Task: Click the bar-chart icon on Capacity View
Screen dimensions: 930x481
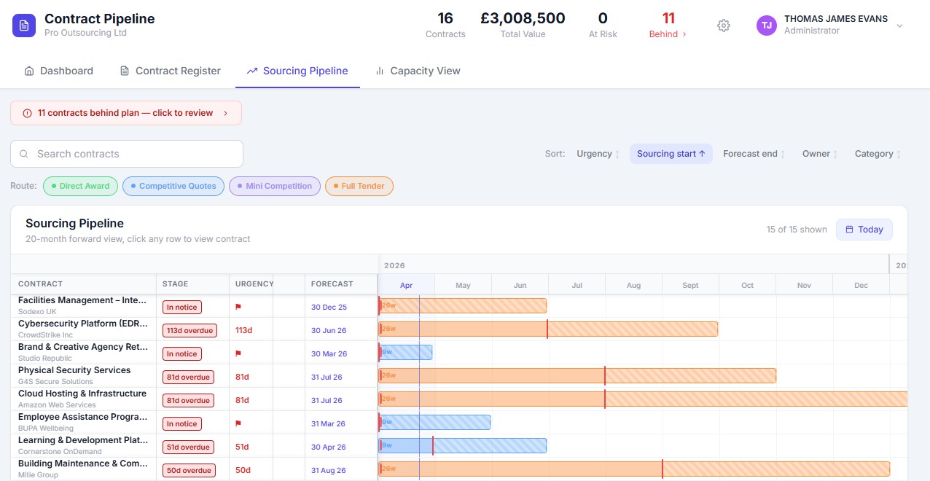Action: [378, 71]
